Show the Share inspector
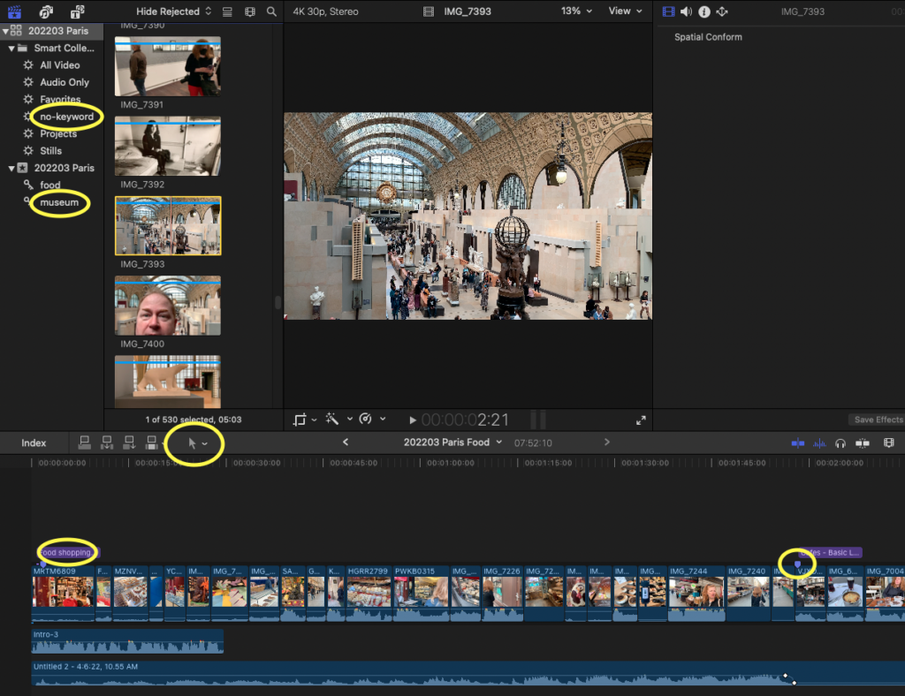 point(722,11)
